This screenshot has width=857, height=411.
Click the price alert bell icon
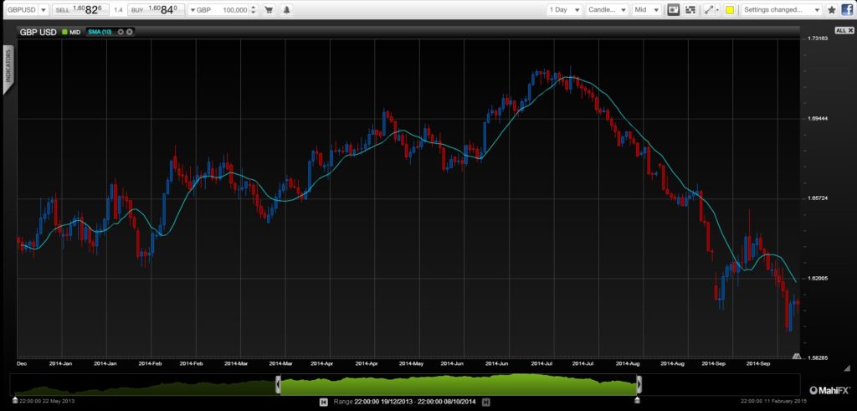[288, 10]
